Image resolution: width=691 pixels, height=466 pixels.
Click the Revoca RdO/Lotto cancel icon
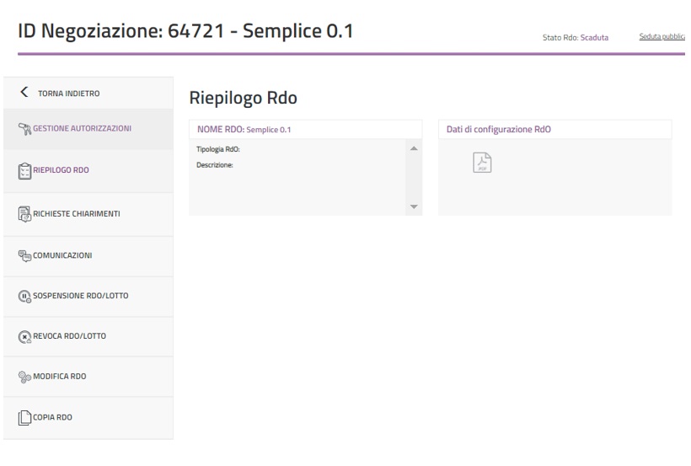(x=24, y=337)
